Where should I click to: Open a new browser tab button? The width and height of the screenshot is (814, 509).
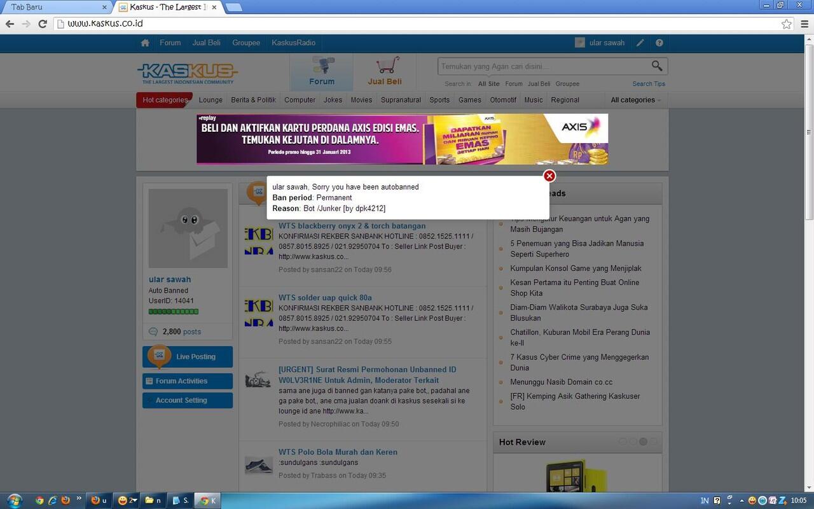pyautogui.click(x=233, y=7)
